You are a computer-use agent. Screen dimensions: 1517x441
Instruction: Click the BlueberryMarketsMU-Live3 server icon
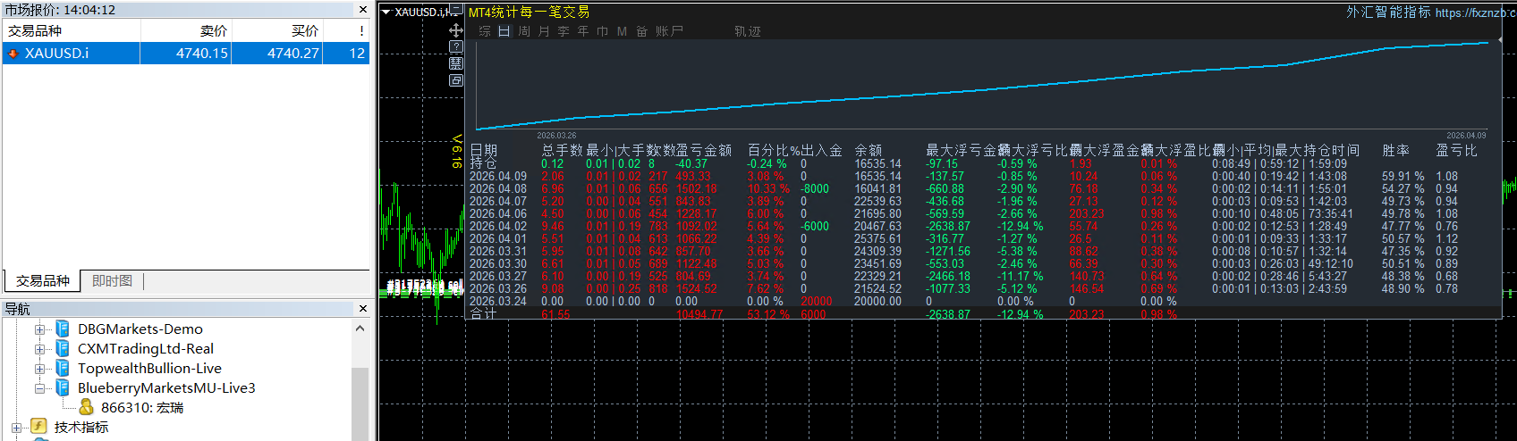(x=63, y=387)
